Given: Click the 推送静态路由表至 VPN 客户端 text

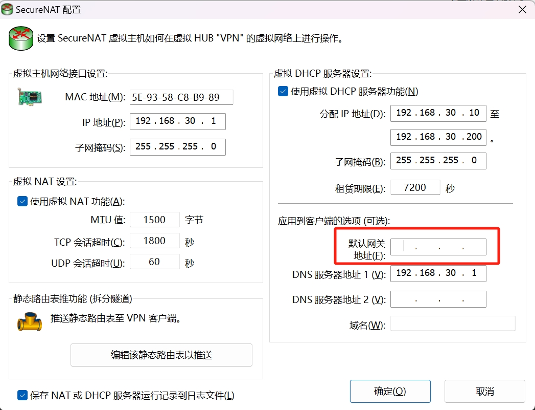Looking at the screenshot, I should [115, 318].
